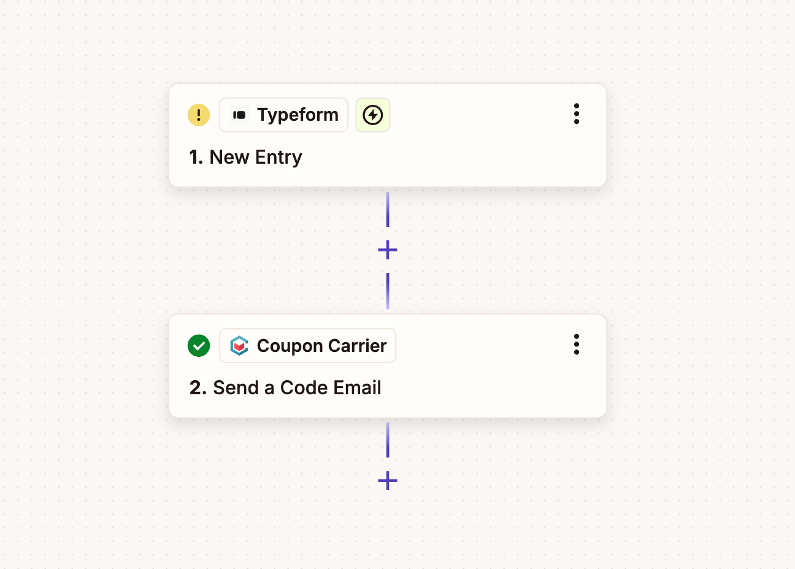This screenshot has width=795, height=569.
Task: Click the instant trigger lightning bolt icon
Action: click(x=373, y=115)
